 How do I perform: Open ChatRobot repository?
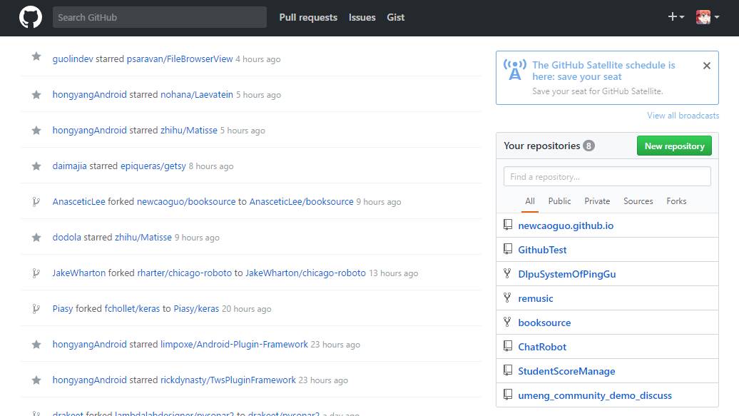[542, 347]
